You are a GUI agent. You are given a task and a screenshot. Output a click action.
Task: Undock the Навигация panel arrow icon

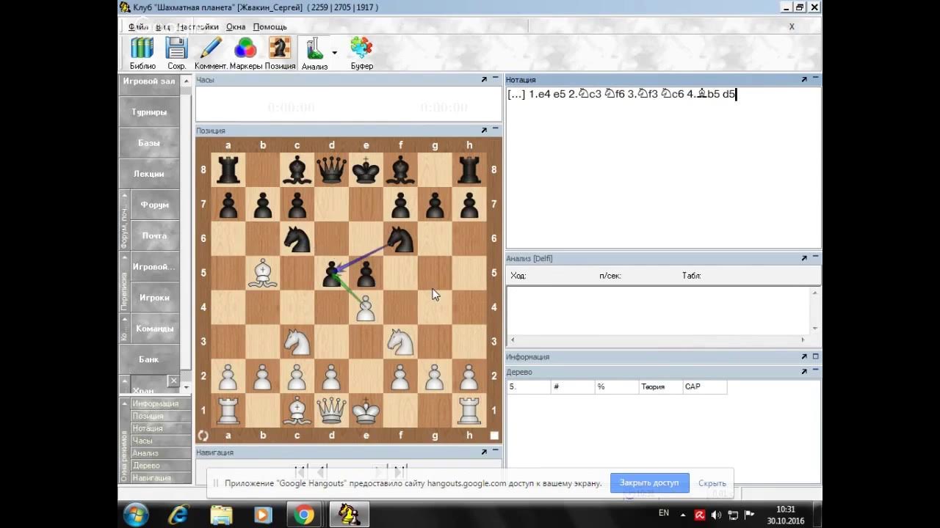point(484,452)
